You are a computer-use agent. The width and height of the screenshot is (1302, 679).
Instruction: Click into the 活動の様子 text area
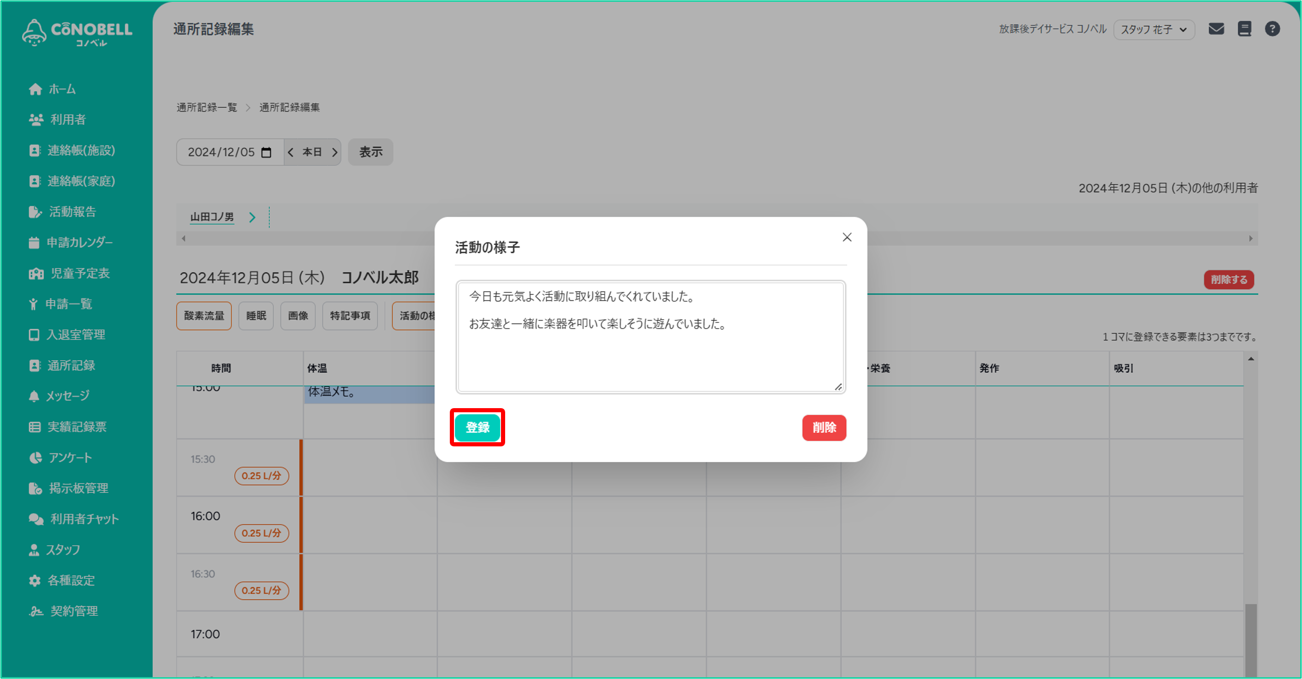(x=650, y=337)
